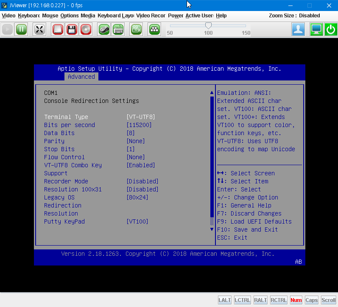Open the CD/DVD media icon
Viewport: 338px width, 307px height.
86,29
